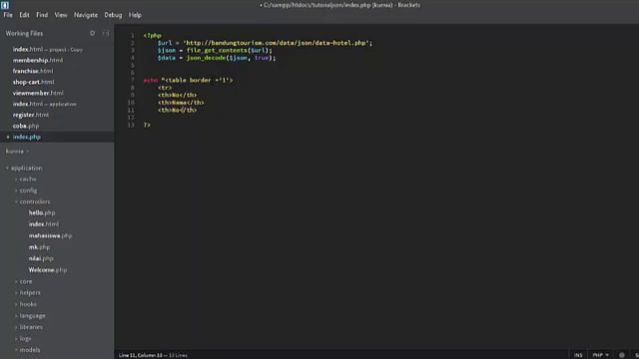Image resolution: width=639 pixels, height=359 pixels.
Task: Click the linting status circle icon
Action: pos(621,355)
